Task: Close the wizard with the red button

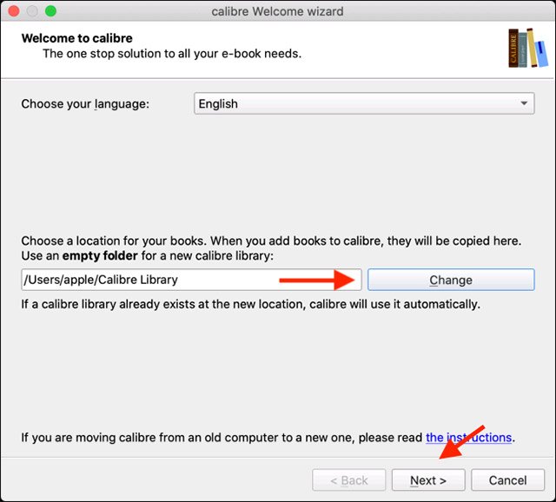Action: 14,11
